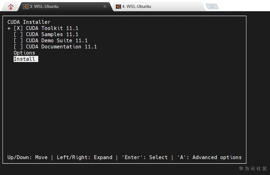Click the 'Enter': Select hint text
This screenshot has width=270, height=175.
145,157
